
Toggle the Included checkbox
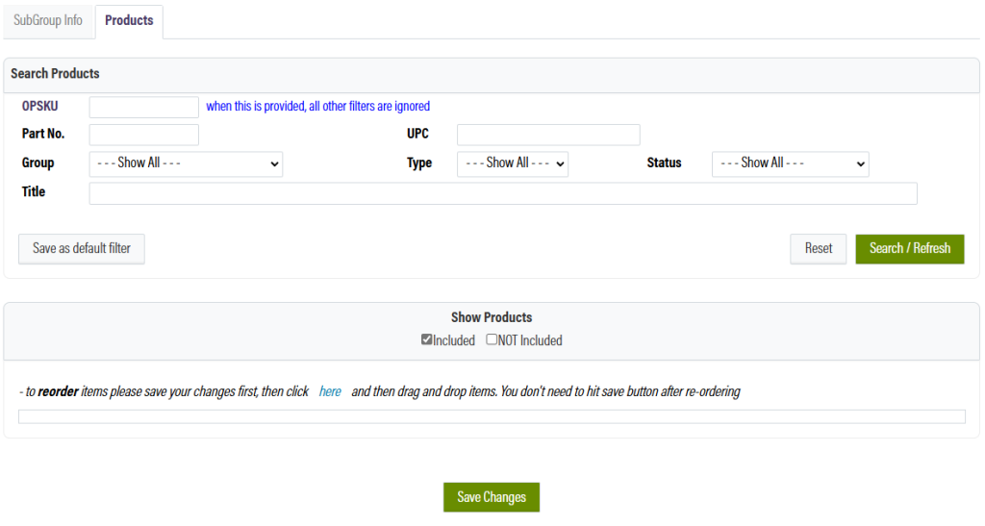427,339
